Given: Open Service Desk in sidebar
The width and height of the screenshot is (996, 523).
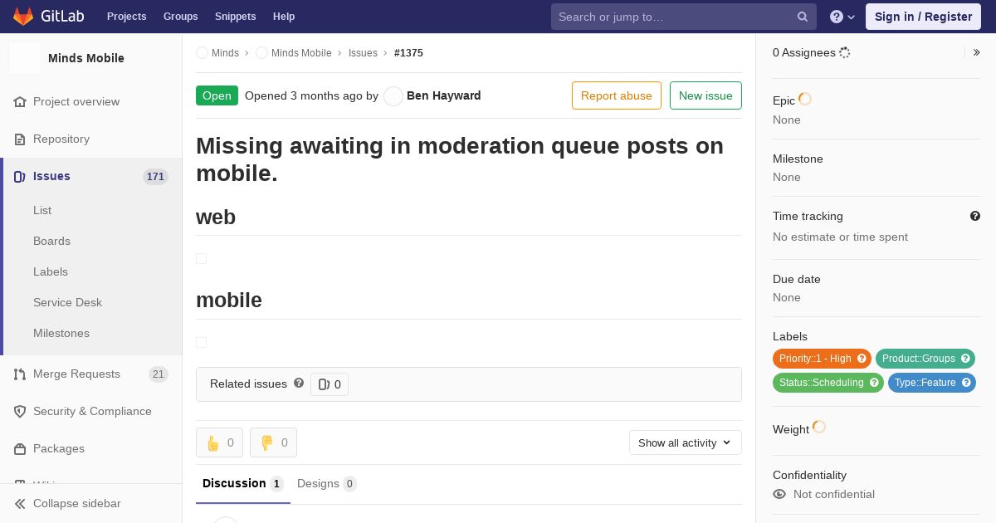Looking at the screenshot, I should click(x=67, y=302).
